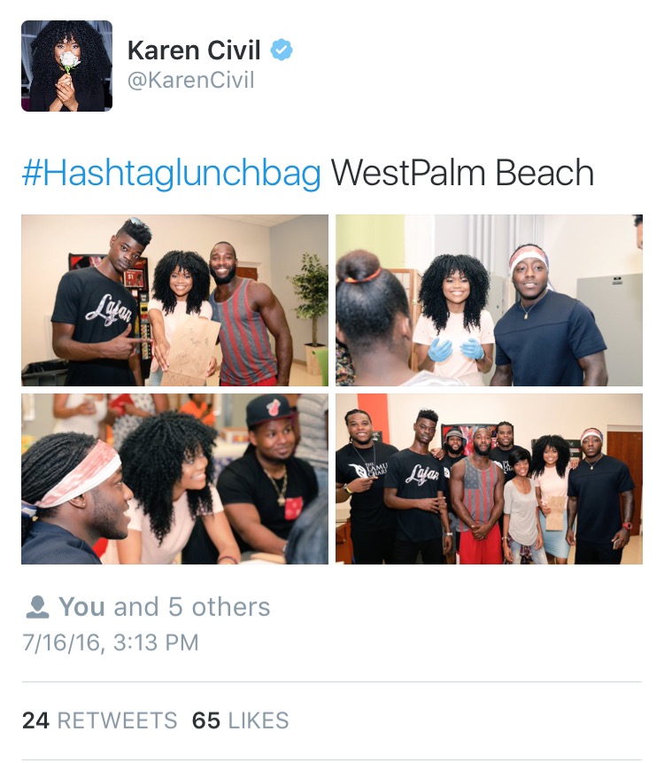Open the bottom-left photo with Heat cap
Screen dimensions: 664x763
pyautogui.click(x=174, y=479)
